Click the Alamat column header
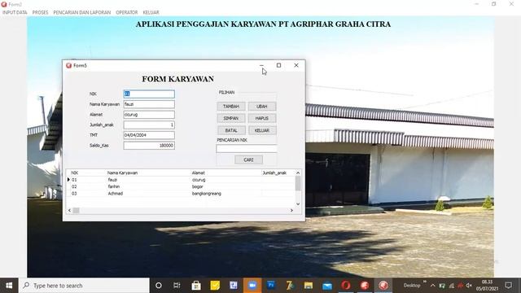521x293 pixels. coord(198,173)
